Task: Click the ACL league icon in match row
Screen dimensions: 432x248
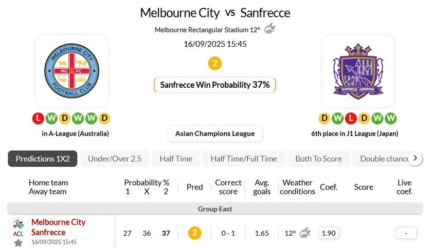Action: tap(18, 224)
